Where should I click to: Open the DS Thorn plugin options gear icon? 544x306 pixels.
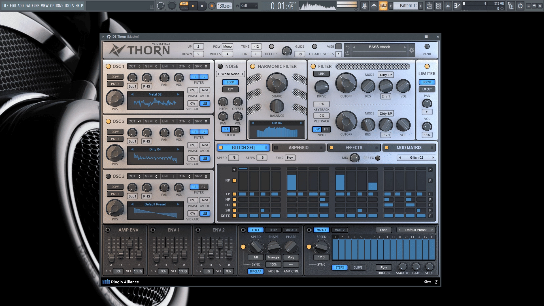109,37
